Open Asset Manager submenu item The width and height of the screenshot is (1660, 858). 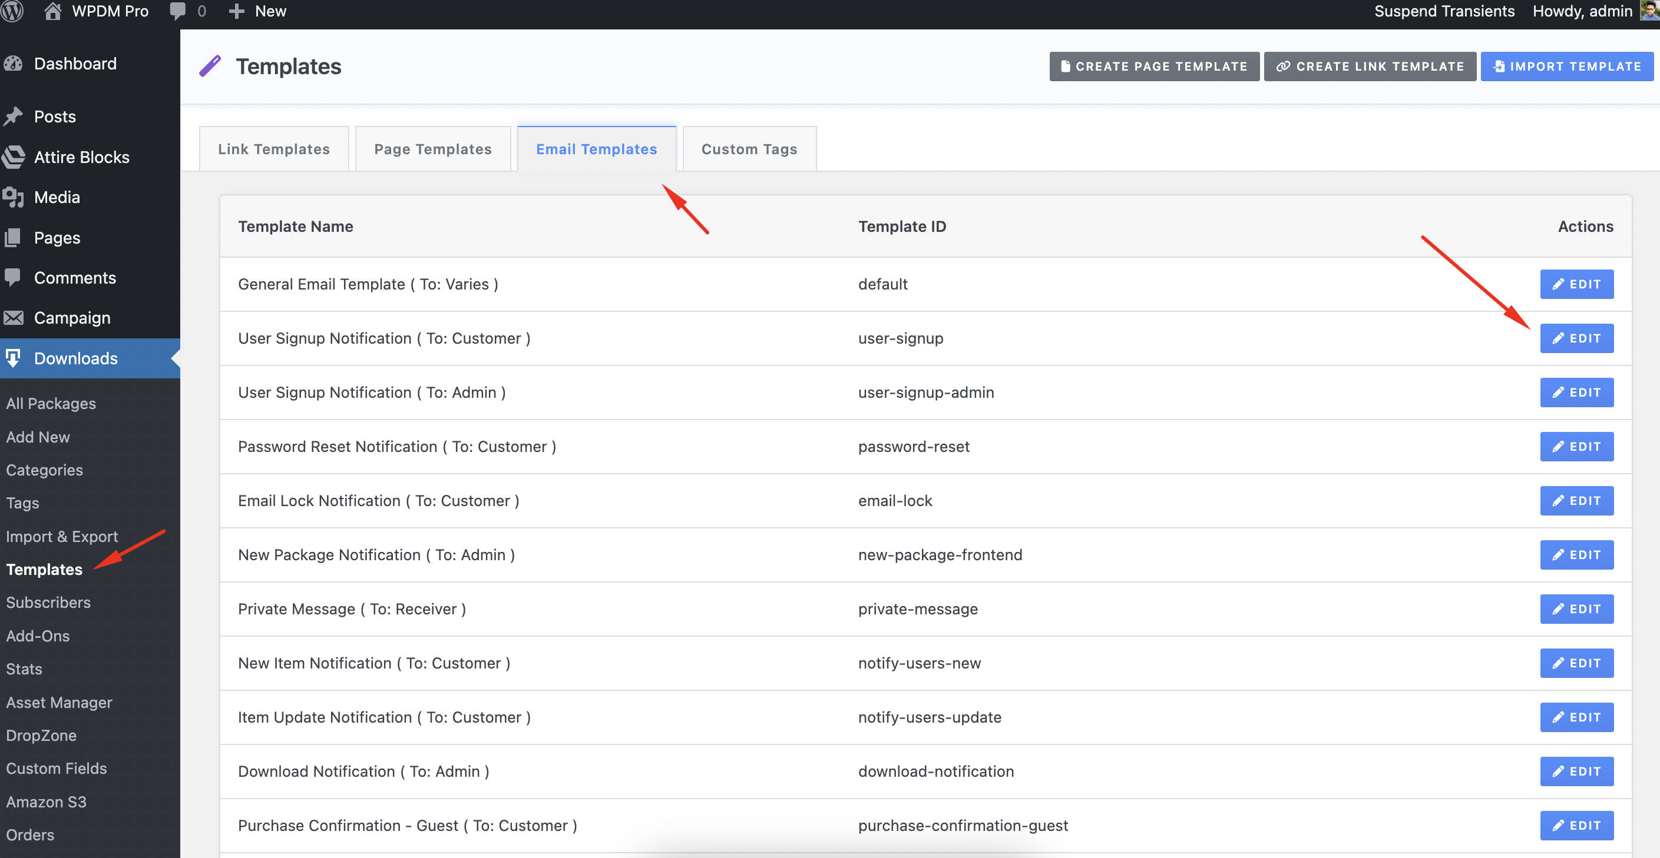click(59, 702)
